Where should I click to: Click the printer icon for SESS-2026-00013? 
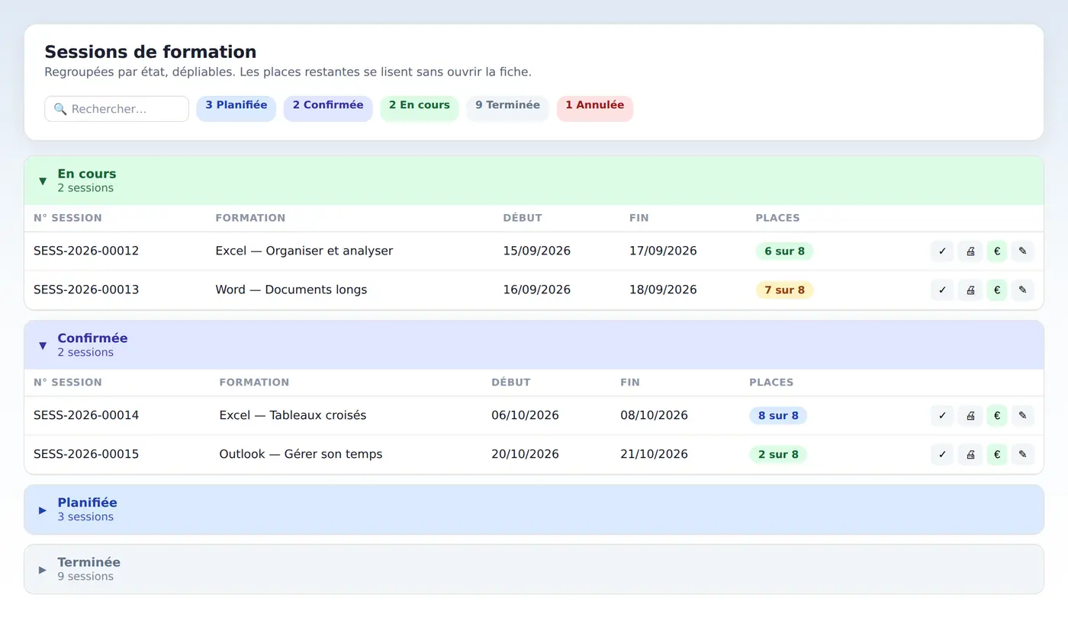tap(970, 290)
